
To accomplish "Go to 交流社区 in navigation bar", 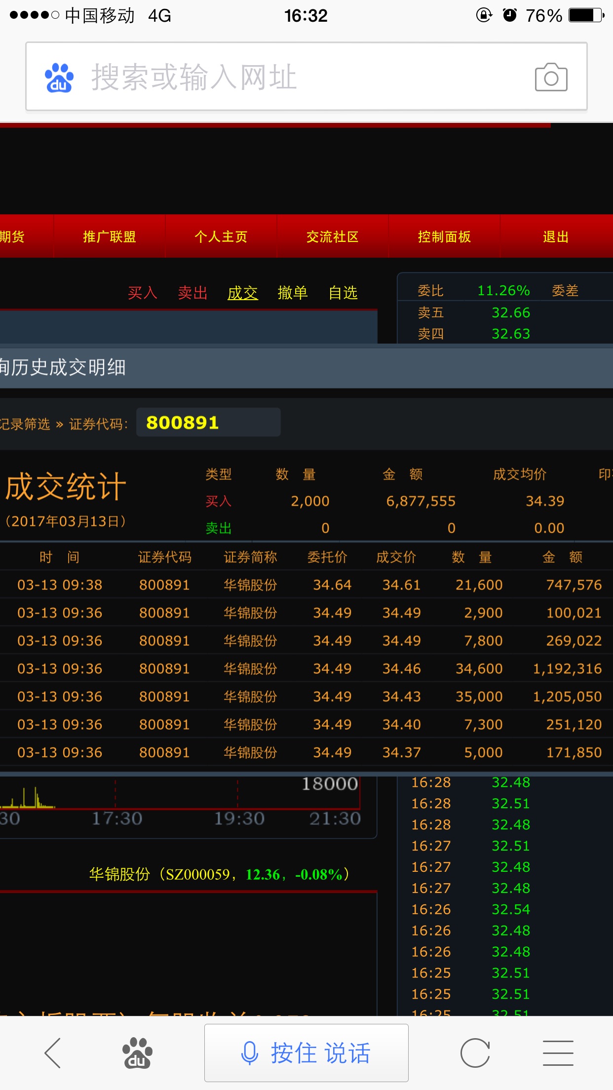I will [332, 237].
